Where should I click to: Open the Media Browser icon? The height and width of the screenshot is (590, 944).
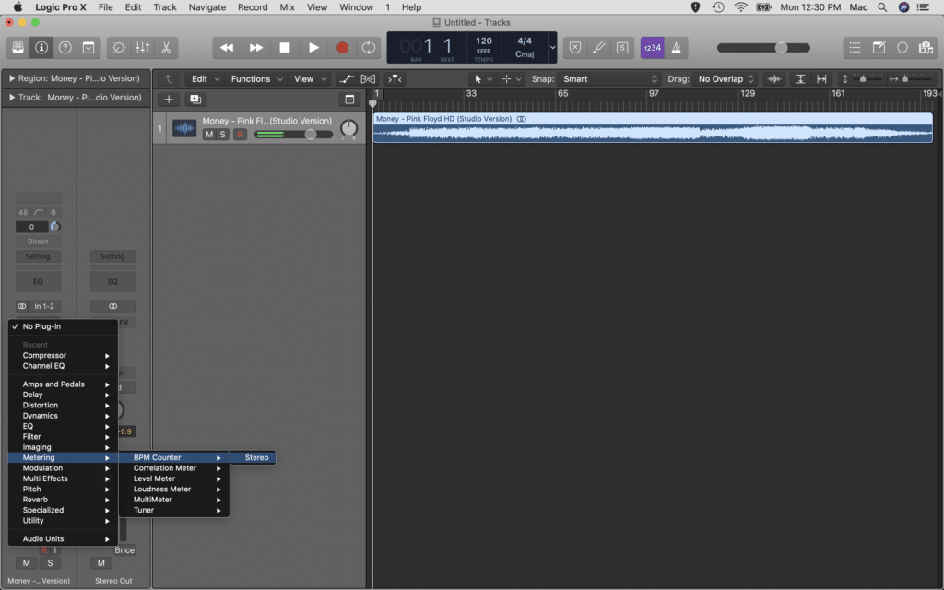926,47
